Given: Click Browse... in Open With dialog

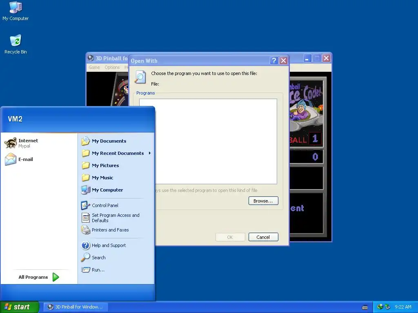Looking at the screenshot, I should click(x=263, y=201).
